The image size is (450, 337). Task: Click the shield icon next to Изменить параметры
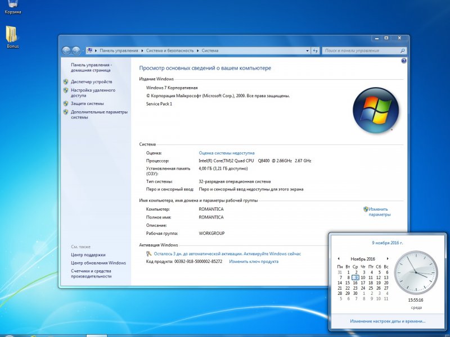[366, 209]
